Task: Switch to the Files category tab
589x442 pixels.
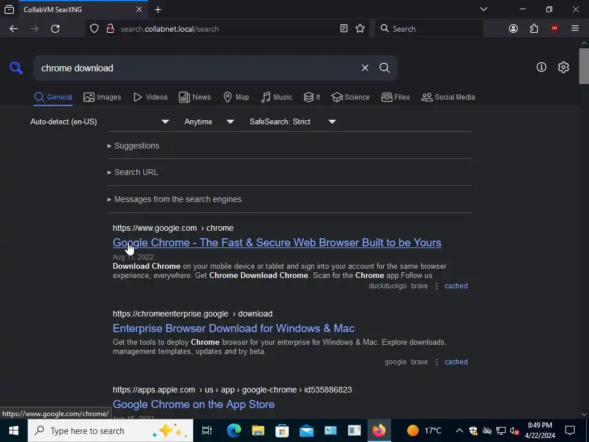Action: (x=396, y=97)
